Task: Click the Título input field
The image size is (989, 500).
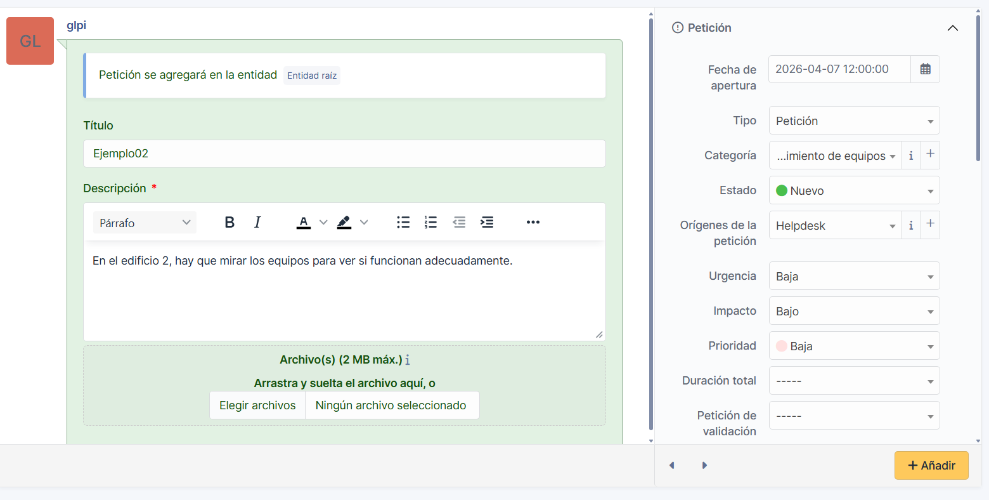Action: [x=344, y=154]
